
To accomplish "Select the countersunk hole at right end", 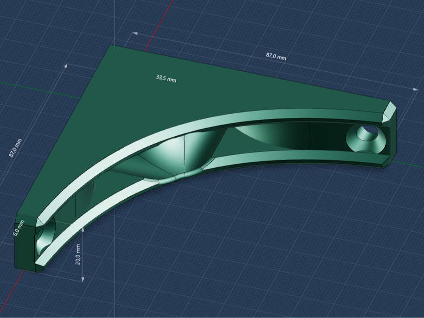I will [366, 139].
